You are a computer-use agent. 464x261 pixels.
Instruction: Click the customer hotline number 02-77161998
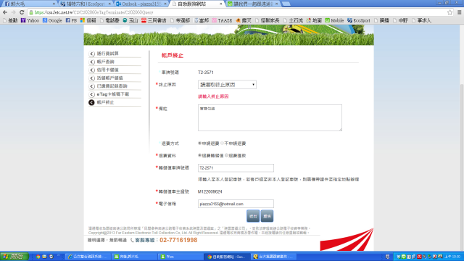point(178,240)
